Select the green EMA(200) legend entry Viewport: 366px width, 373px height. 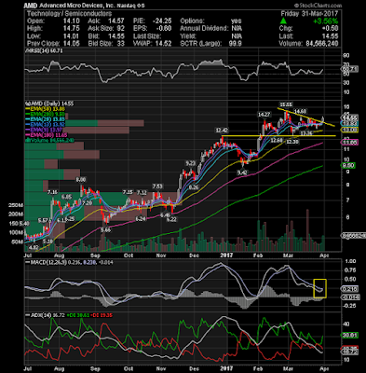45,115
